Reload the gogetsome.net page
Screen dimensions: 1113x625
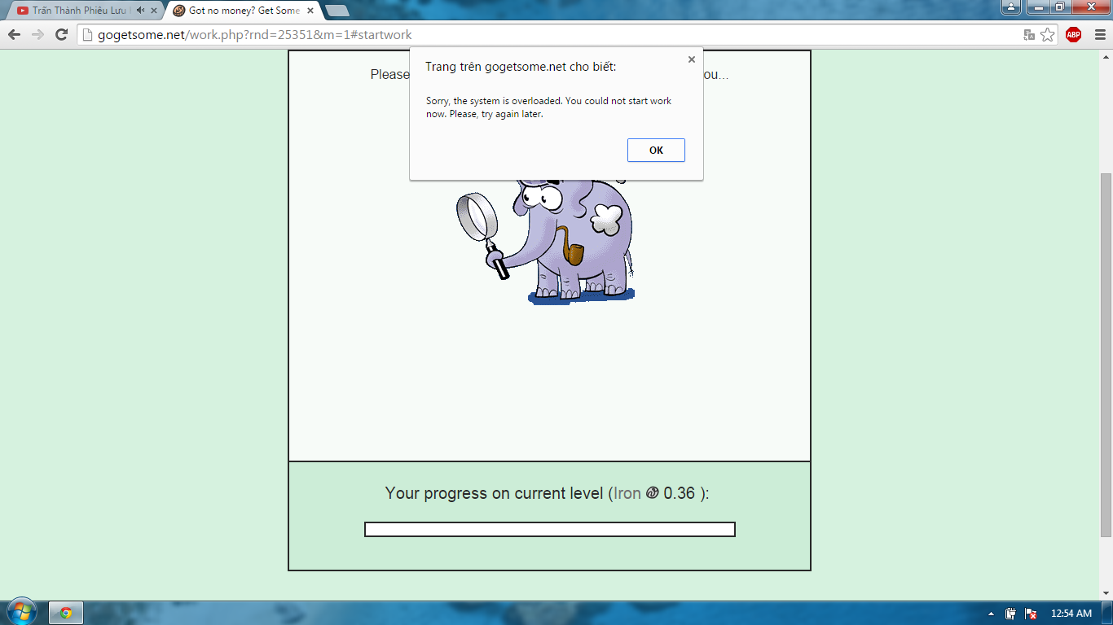(61, 35)
